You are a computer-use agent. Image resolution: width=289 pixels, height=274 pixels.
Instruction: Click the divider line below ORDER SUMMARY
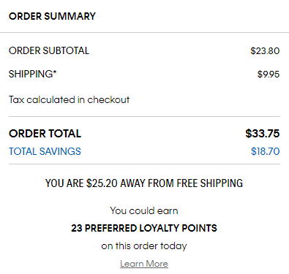point(144,32)
